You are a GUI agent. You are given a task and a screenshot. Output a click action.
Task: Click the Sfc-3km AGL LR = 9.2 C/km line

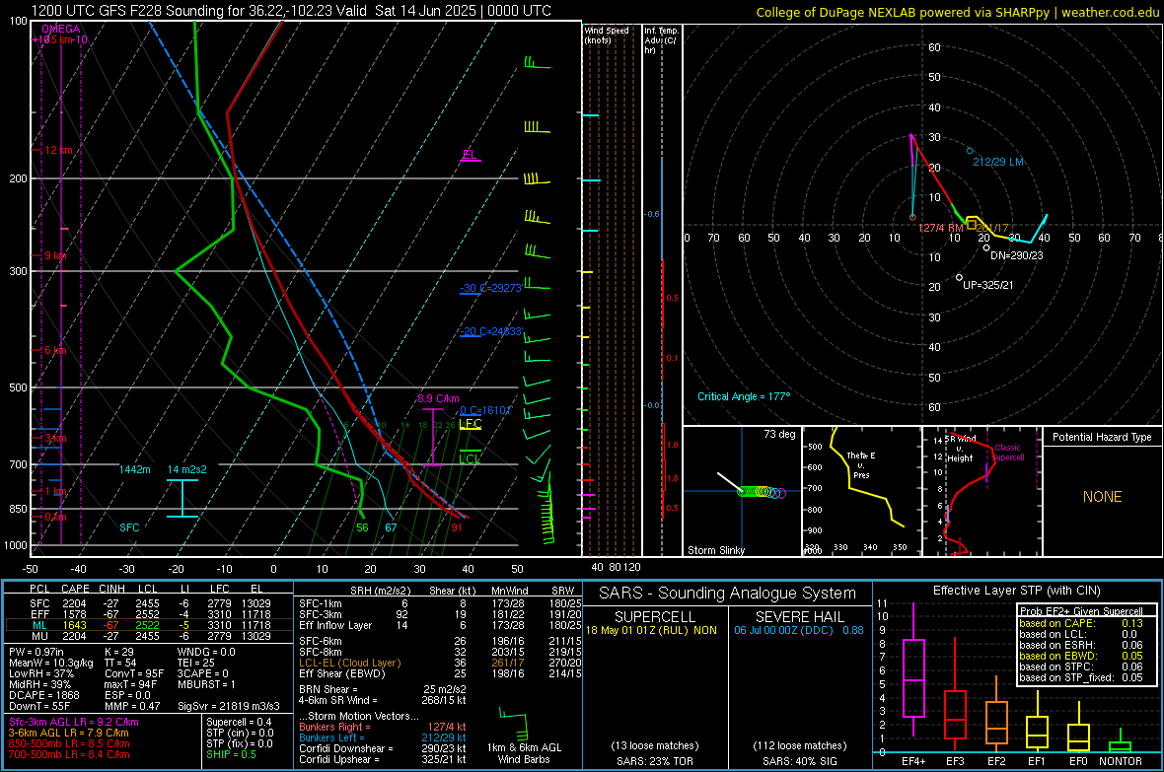point(74,722)
